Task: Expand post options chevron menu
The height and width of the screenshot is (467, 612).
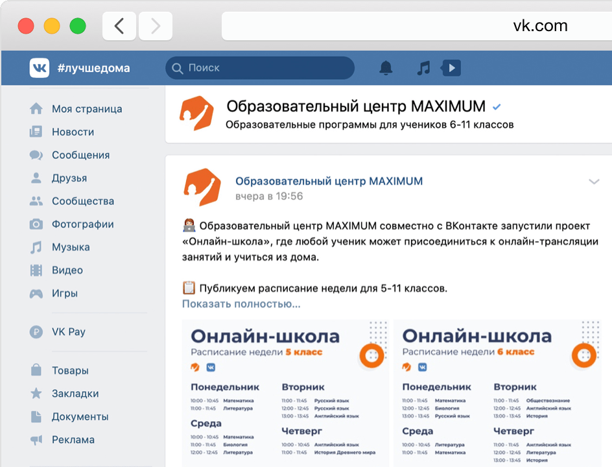Action: [594, 182]
